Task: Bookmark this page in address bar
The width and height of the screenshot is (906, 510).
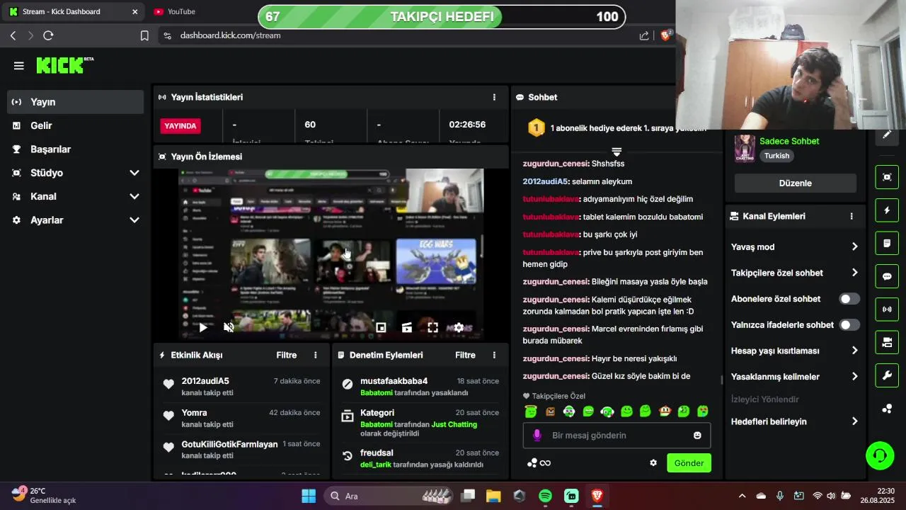Action: (x=144, y=35)
